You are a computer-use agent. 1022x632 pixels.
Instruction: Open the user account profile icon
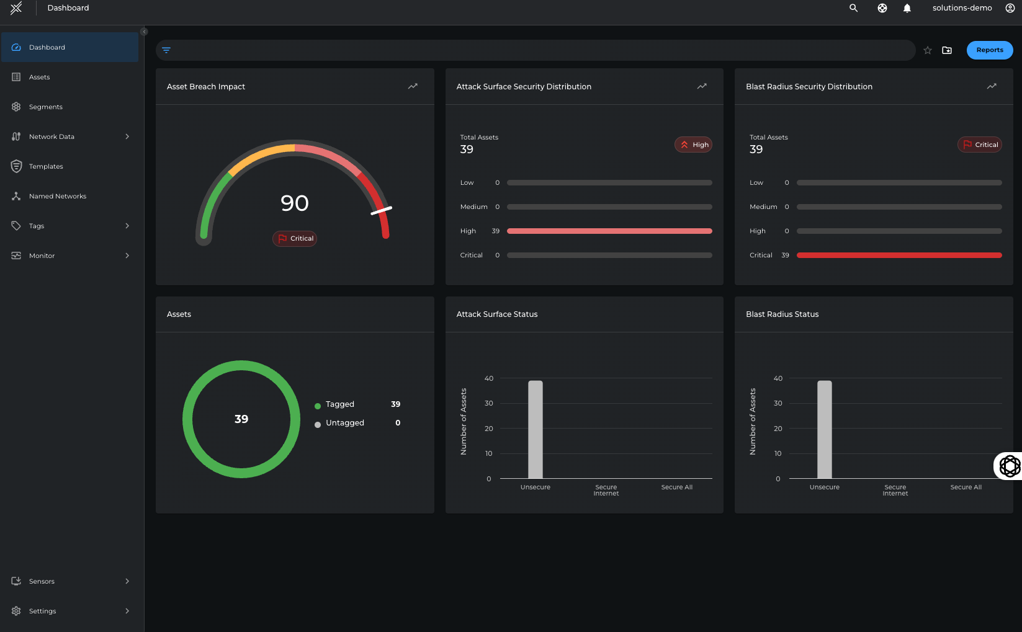[x=1010, y=8]
